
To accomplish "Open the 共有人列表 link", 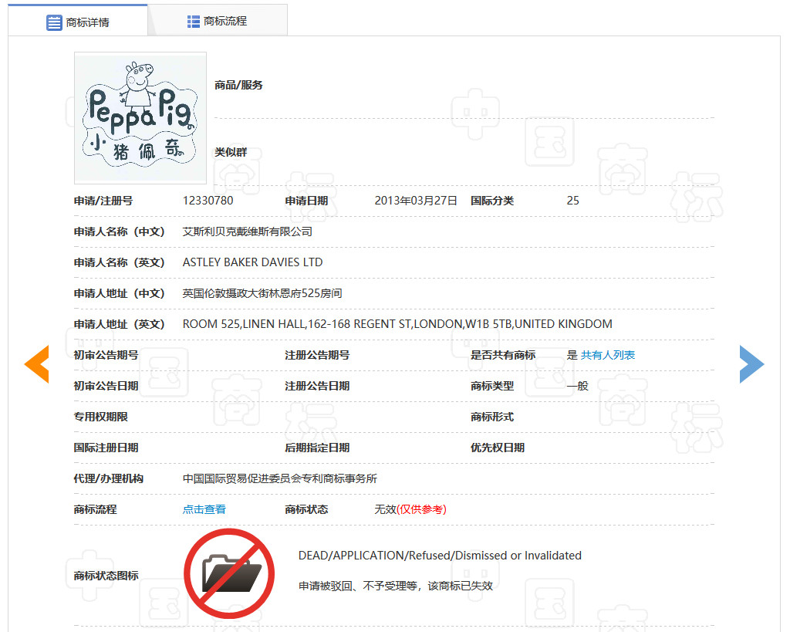I will [608, 355].
